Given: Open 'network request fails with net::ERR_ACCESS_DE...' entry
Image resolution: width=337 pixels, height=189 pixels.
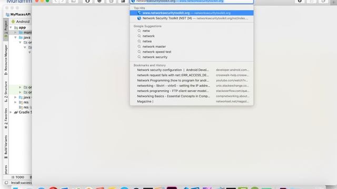Looking at the screenshot, I should [192, 75].
